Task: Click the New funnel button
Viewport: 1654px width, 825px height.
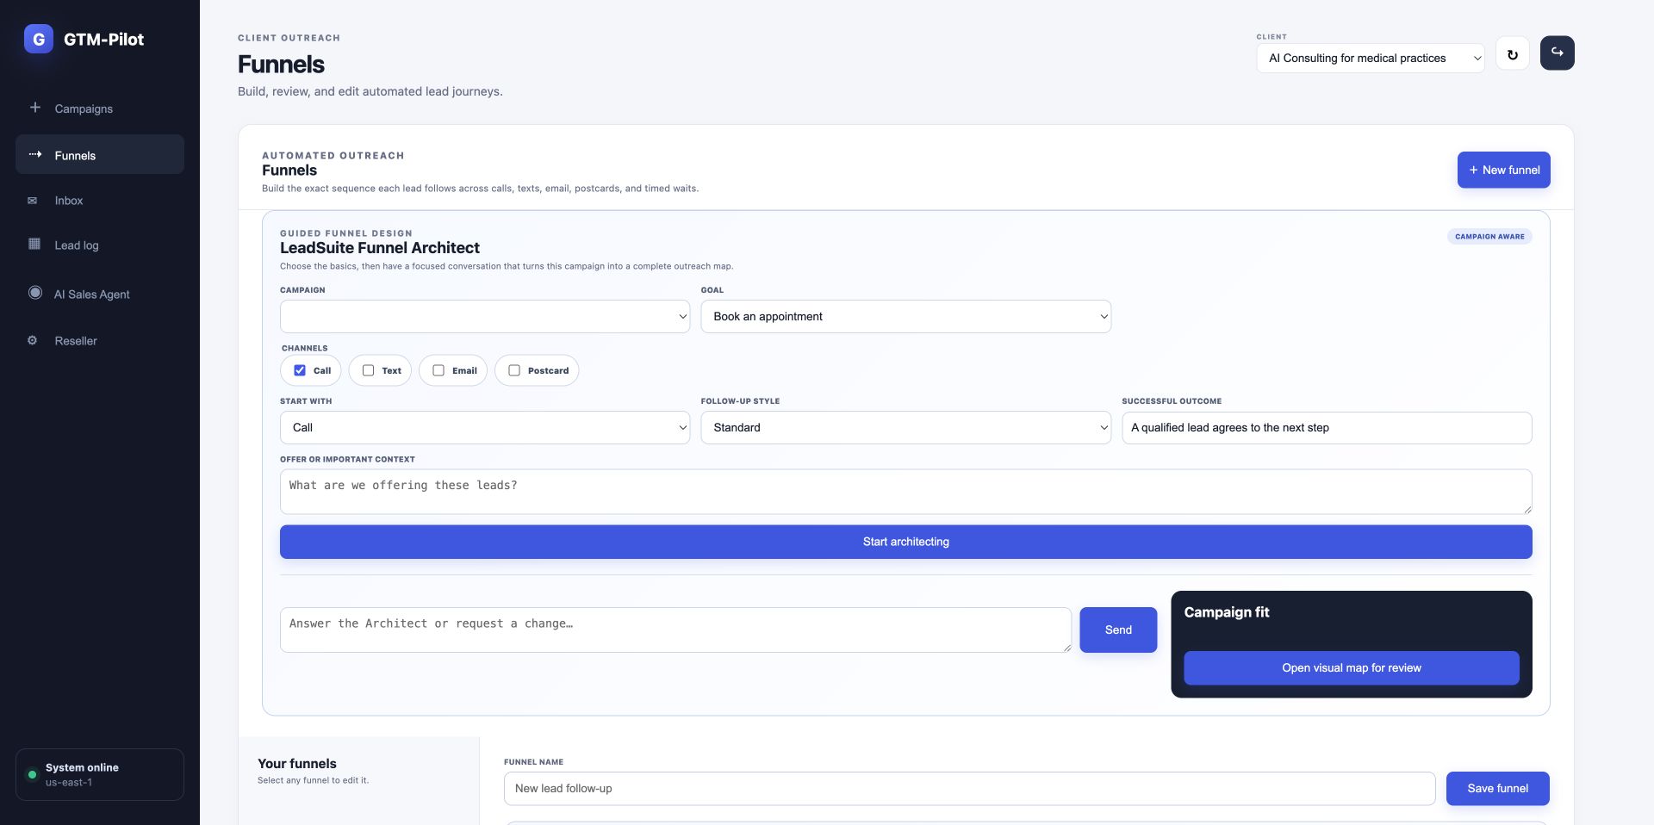Action: click(x=1504, y=170)
